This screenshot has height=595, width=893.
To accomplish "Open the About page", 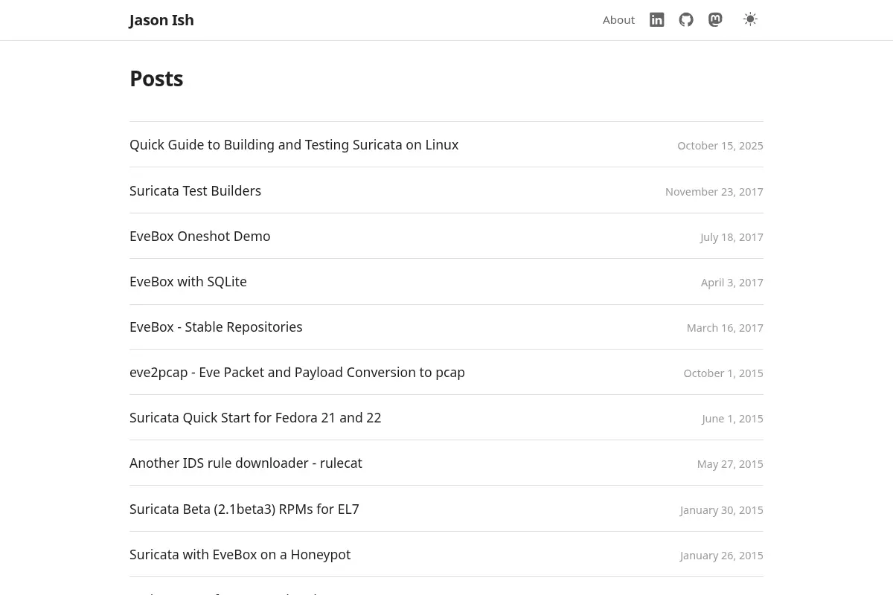I will (x=618, y=20).
